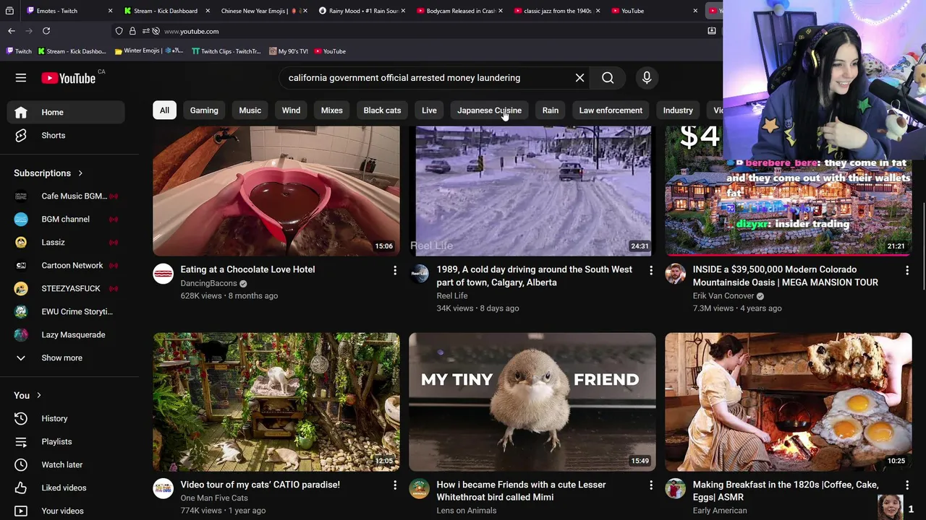
Task: Open EWU Crime Storytime subscription
Action: point(66,311)
